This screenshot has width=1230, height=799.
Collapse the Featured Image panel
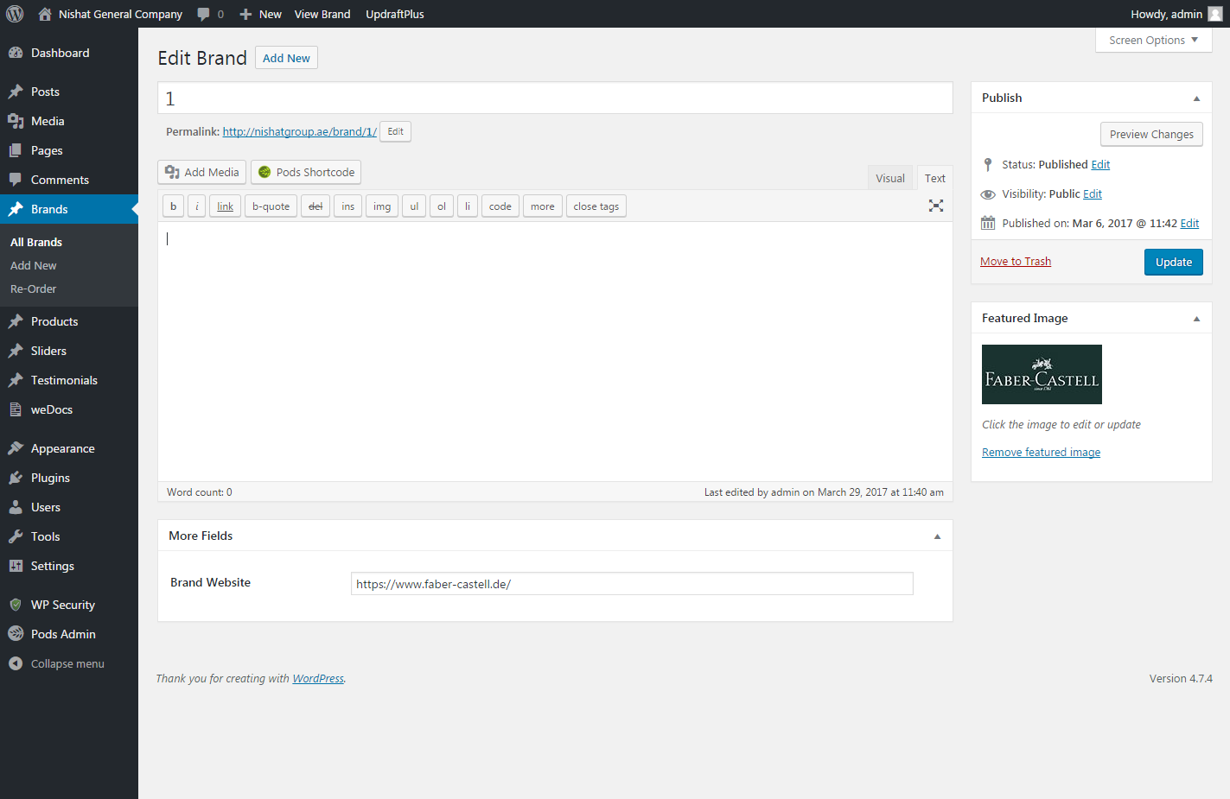click(x=1196, y=319)
